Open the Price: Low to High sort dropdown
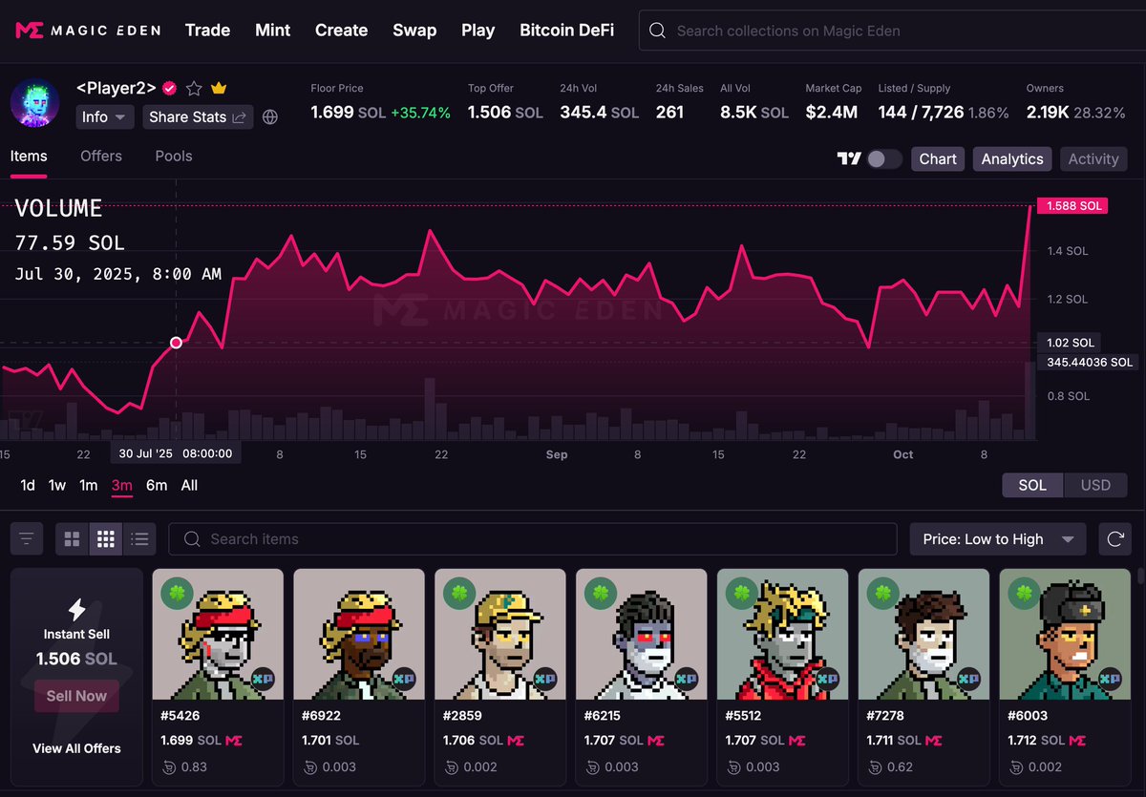 click(998, 539)
